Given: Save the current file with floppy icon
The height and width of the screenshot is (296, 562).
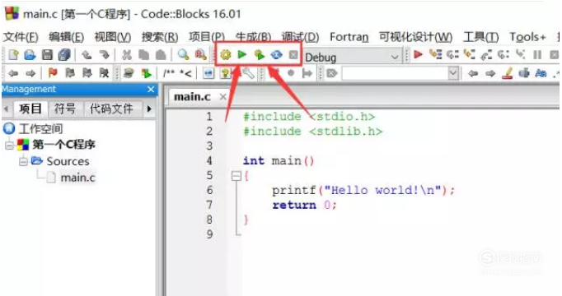Looking at the screenshot, I should point(47,55).
